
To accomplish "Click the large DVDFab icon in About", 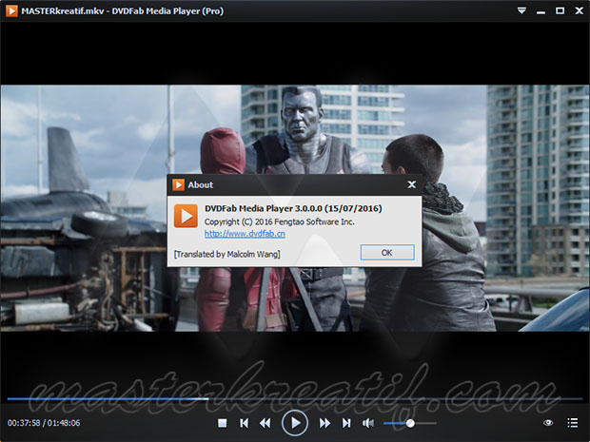I will tap(186, 216).
